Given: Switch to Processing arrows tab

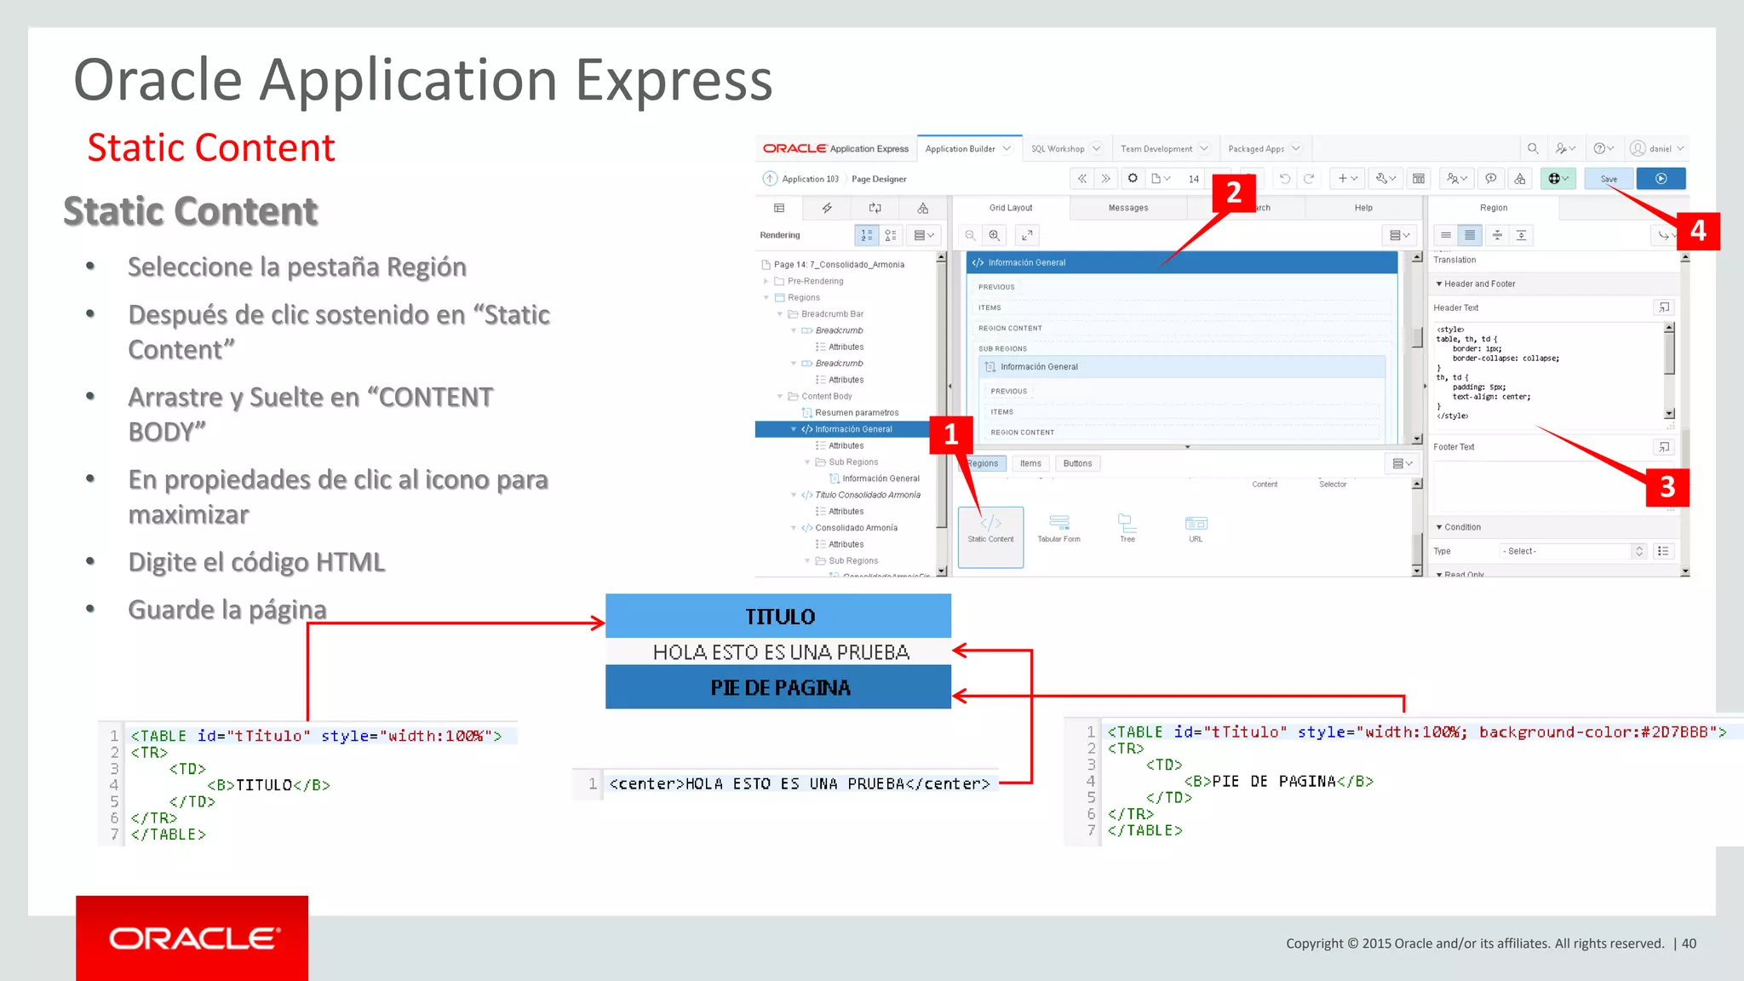Looking at the screenshot, I should pyautogui.click(x=875, y=208).
